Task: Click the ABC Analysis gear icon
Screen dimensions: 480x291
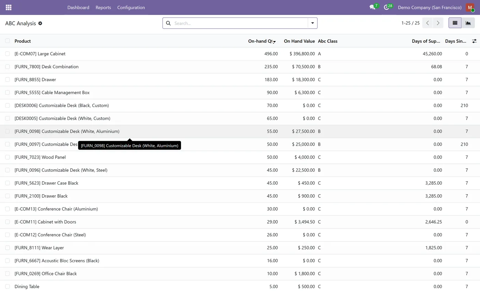Action: pos(40,23)
